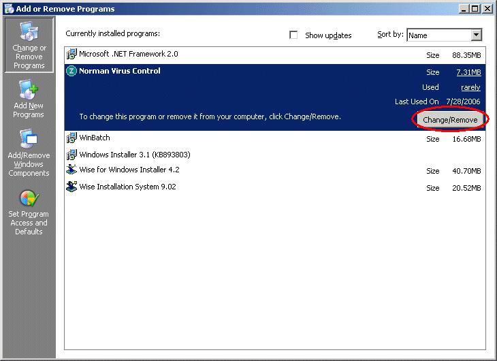The width and height of the screenshot is (497, 361).
Task: Click Wise Installation System 9.02 icon
Action: click(x=71, y=187)
